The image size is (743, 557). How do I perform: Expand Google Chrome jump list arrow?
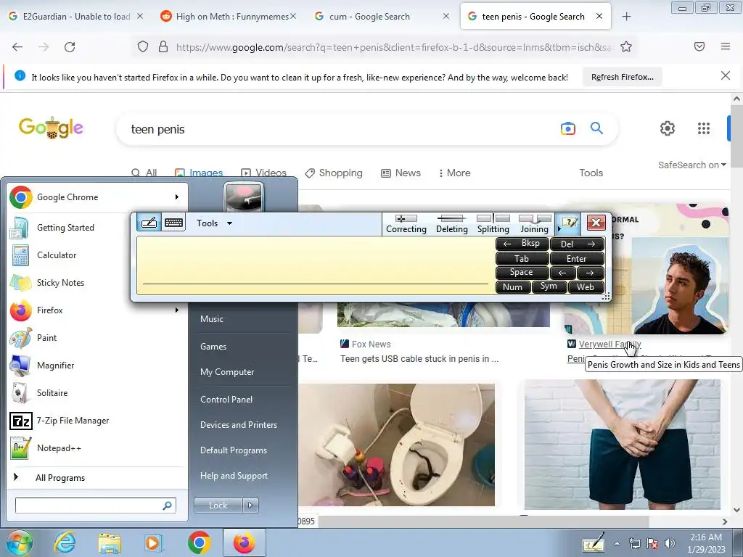177,197
